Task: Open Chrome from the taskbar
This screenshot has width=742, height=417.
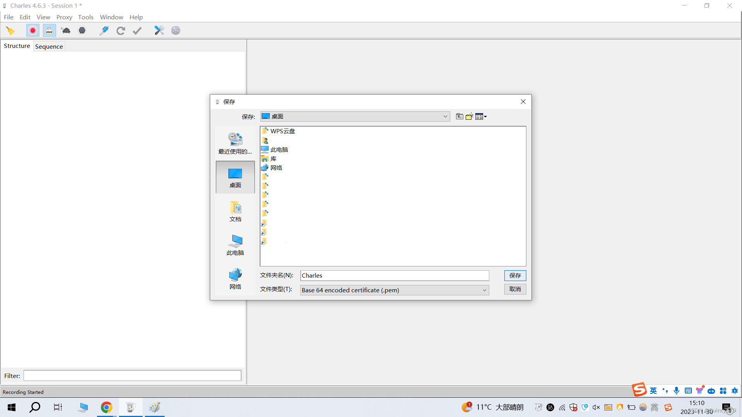Action: [106, 407]
